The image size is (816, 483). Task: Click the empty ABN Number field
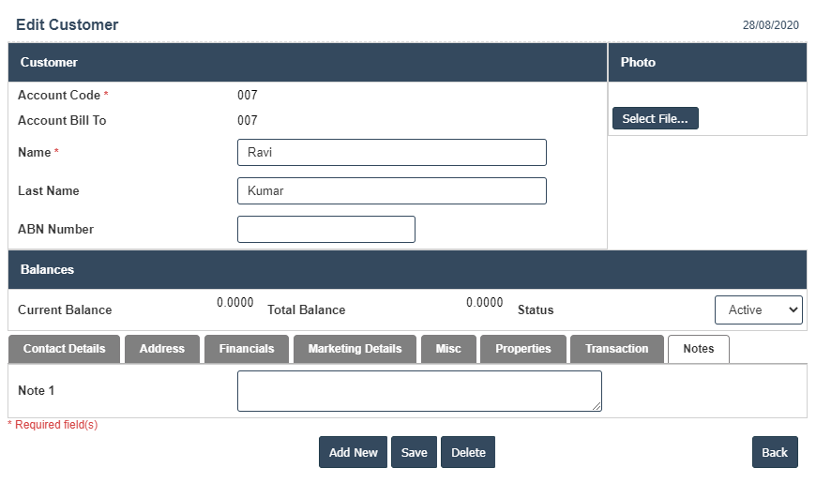(x=325, y=230)
